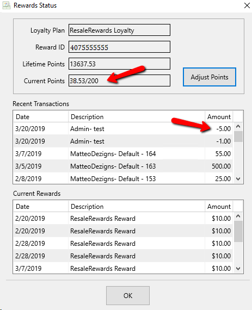Viewport: 252px width, 310px height.
Task: Click Current Rewards scroll up arrow
Action: tap(238, 216)
